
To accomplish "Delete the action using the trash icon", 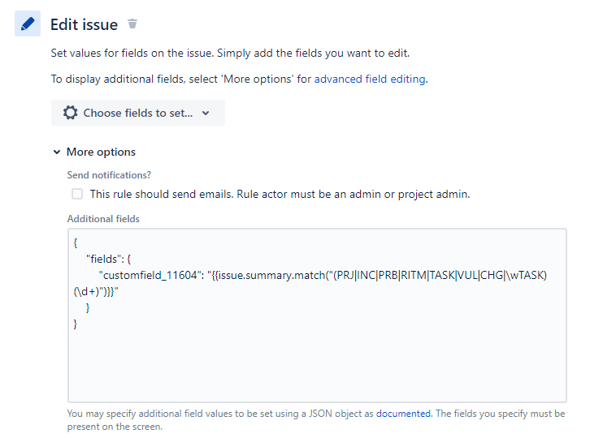I will pyautogui.click(x=133, y=24).
